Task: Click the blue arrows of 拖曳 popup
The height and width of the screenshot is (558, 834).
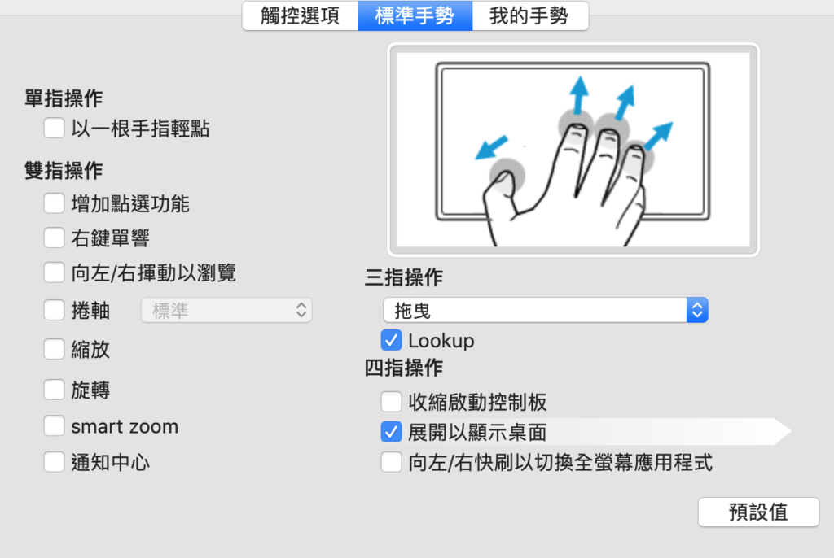Action: [697, 310]
